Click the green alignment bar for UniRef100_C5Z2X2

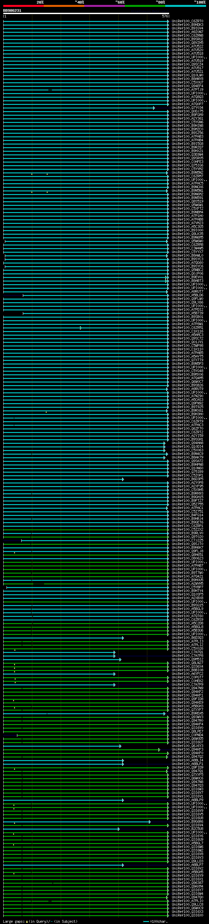tap(86, 530)
